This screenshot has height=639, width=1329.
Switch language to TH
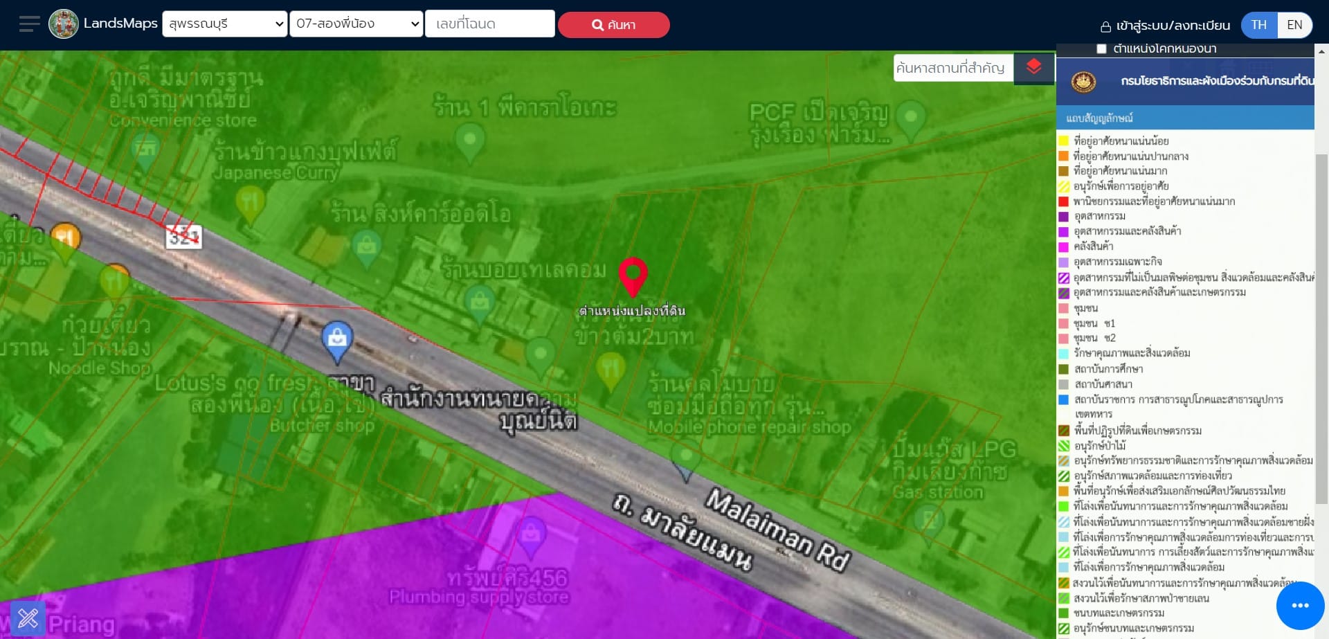[x=1258, y=25]
